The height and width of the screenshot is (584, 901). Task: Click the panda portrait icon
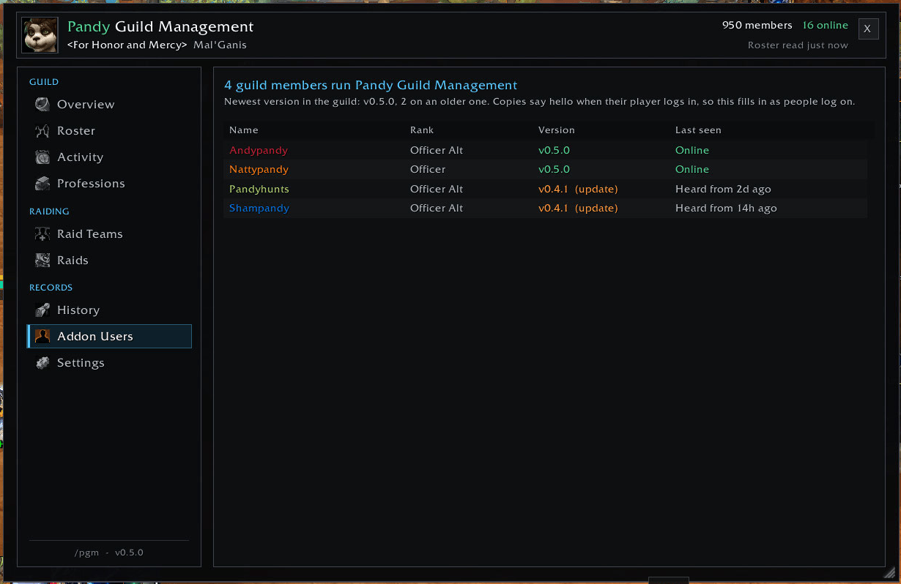pyautogui.click(x=40, y=35)
